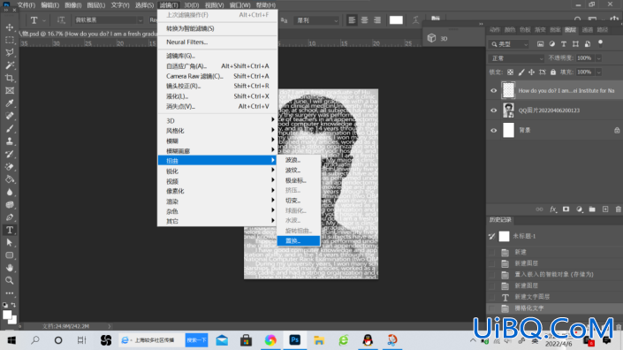Screen dimensions: 623x350
Task: Select the Eyedropper tool
Action: (10, 103)
